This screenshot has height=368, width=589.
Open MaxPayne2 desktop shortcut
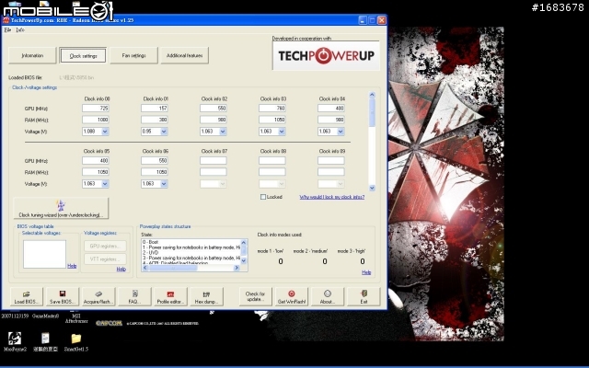click(x=15, y=341)
